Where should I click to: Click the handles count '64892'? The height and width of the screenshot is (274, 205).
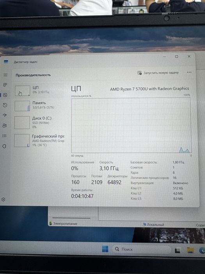114,182
